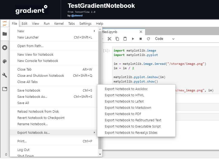The image size is (219, 159).
Task: Choose Close All Tabs
Action: [54, 82]
